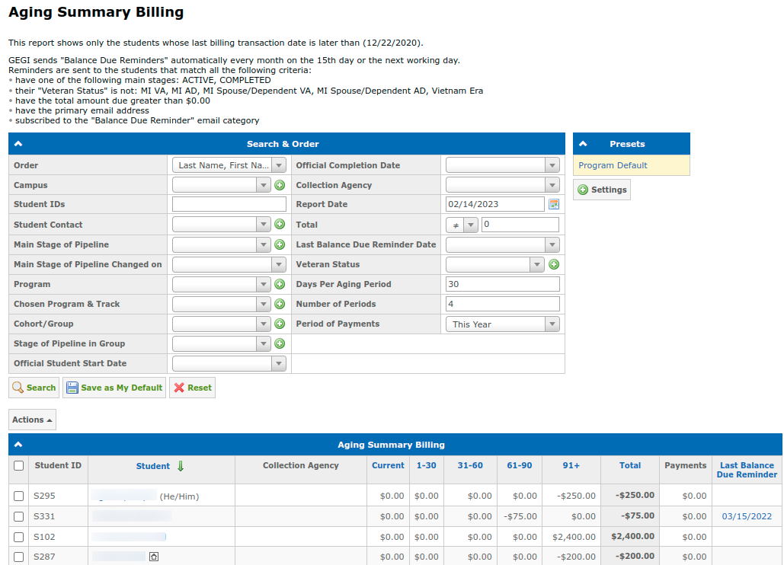Click the Total value input field
784x565 pixels.
(x=520, y=225)
